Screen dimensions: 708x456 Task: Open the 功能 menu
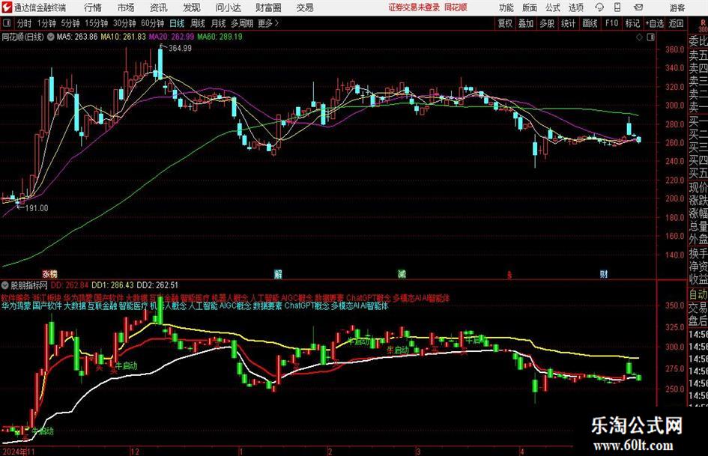click(x=506, y=7)
